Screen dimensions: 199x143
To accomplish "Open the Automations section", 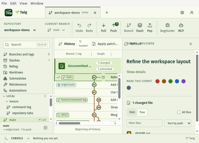I will 26,90.
